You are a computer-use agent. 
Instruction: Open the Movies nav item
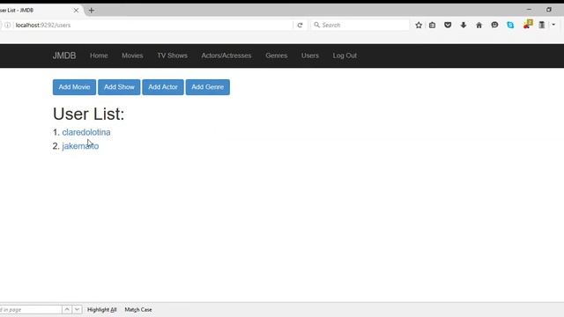pos(132,55)
